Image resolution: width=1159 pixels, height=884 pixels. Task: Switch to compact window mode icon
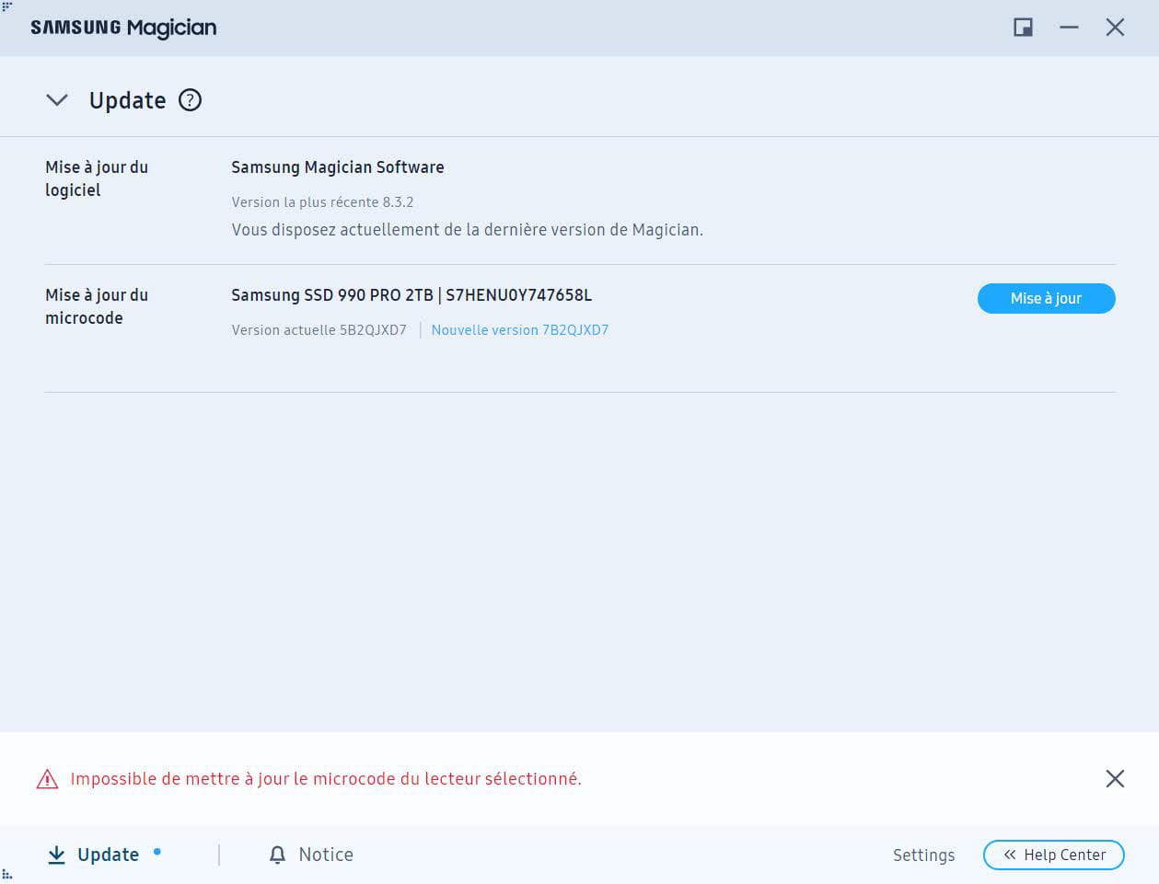(x=1023, y=28)
